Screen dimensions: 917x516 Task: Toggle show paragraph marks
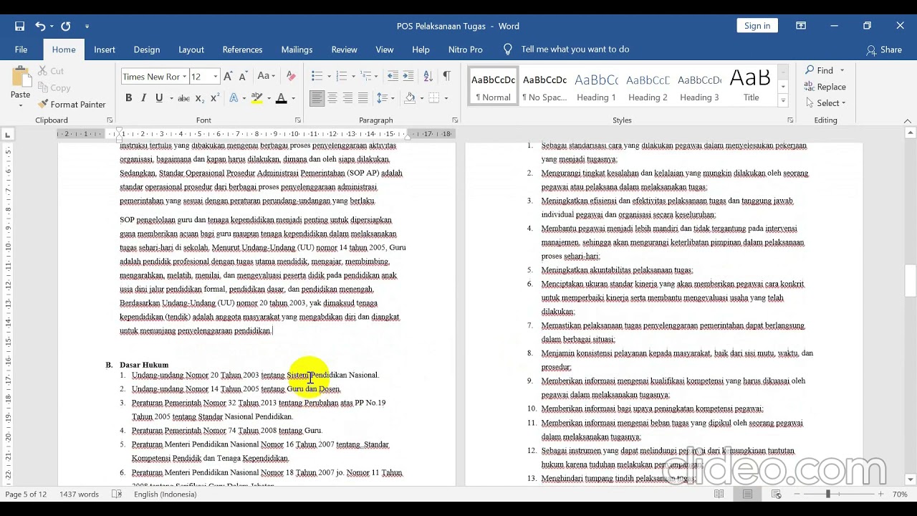[x=446, y=76]
